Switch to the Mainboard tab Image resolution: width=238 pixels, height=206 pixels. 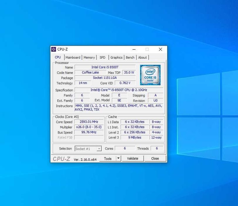(x=73, y=57)
